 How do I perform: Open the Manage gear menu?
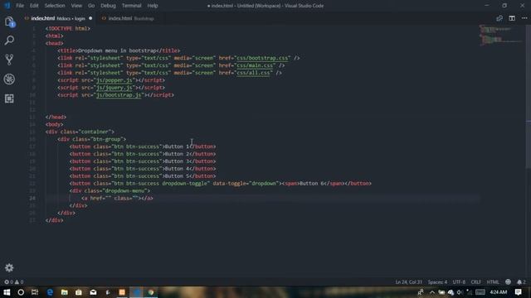[9, 267]
